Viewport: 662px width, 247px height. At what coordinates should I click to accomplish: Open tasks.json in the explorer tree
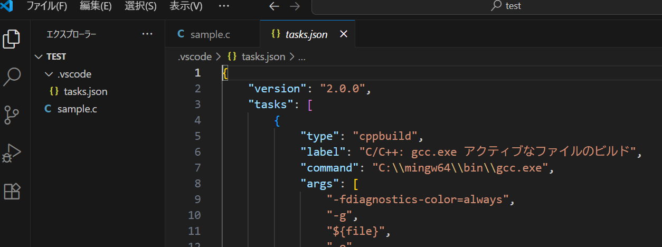click(x=98, y=91)
